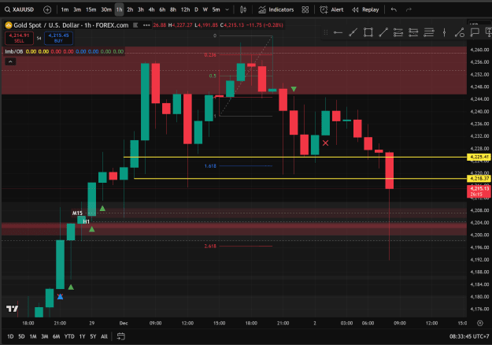
Task: Select the horizontal ray drawing tool
Action: (338, 32)
